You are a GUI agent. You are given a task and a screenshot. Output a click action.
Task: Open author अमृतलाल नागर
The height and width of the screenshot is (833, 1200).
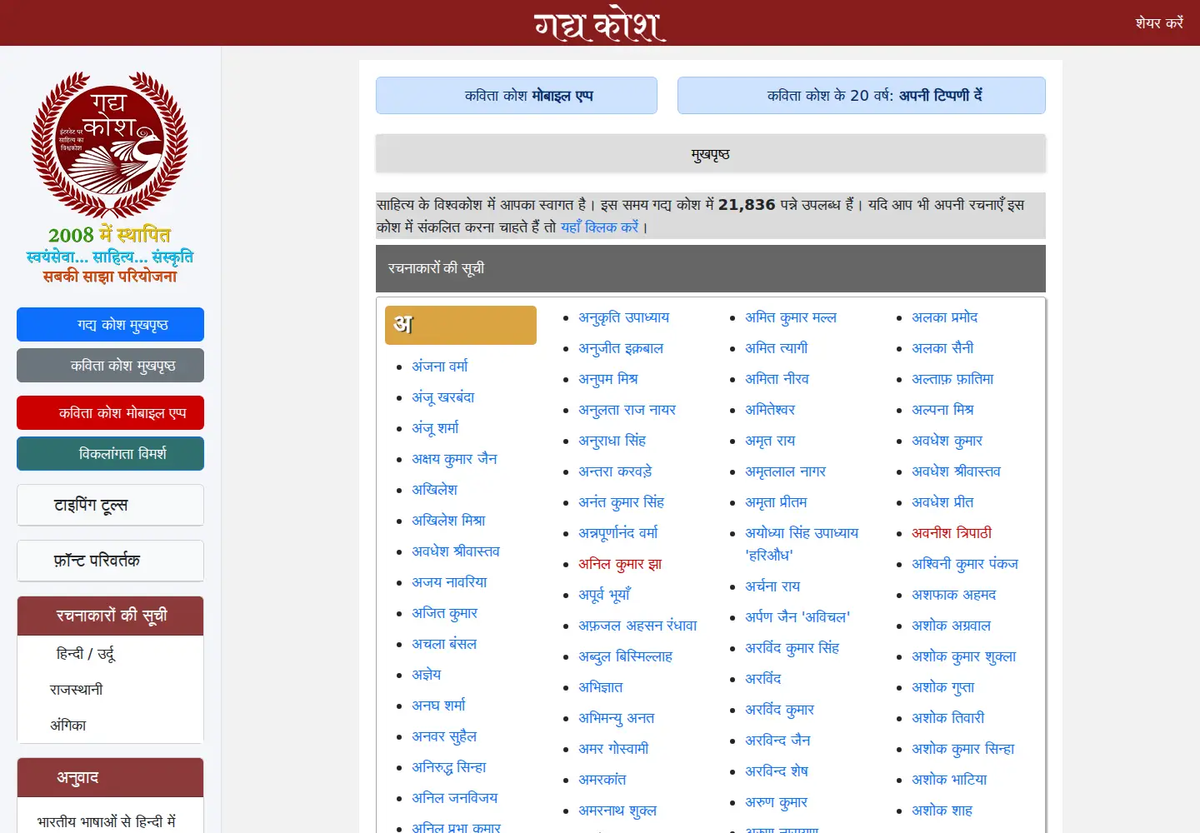click(786, 471)
